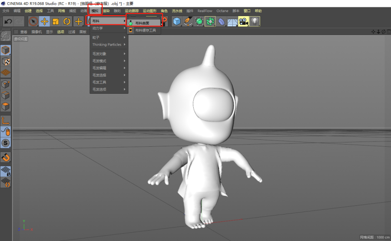Click the viewport maximize toggle icon
Screen dimensions: 391x241
coord(388,32)
